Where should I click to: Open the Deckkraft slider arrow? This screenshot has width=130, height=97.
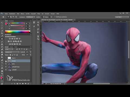tap(30, 52)
